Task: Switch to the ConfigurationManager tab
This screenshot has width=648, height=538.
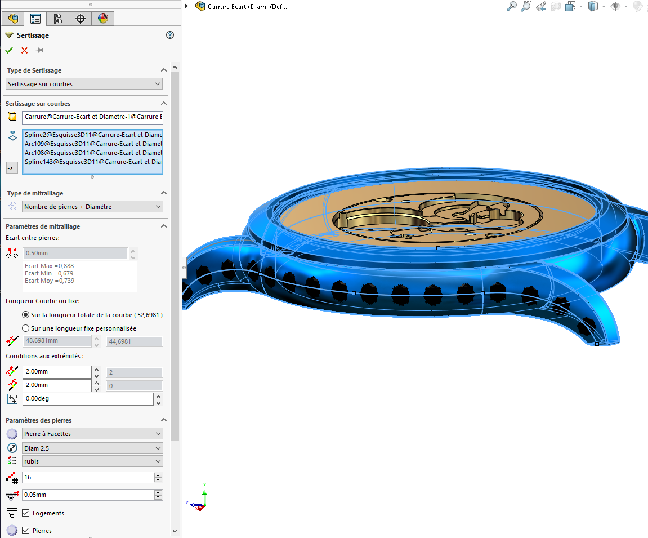Action: [57, 19]
